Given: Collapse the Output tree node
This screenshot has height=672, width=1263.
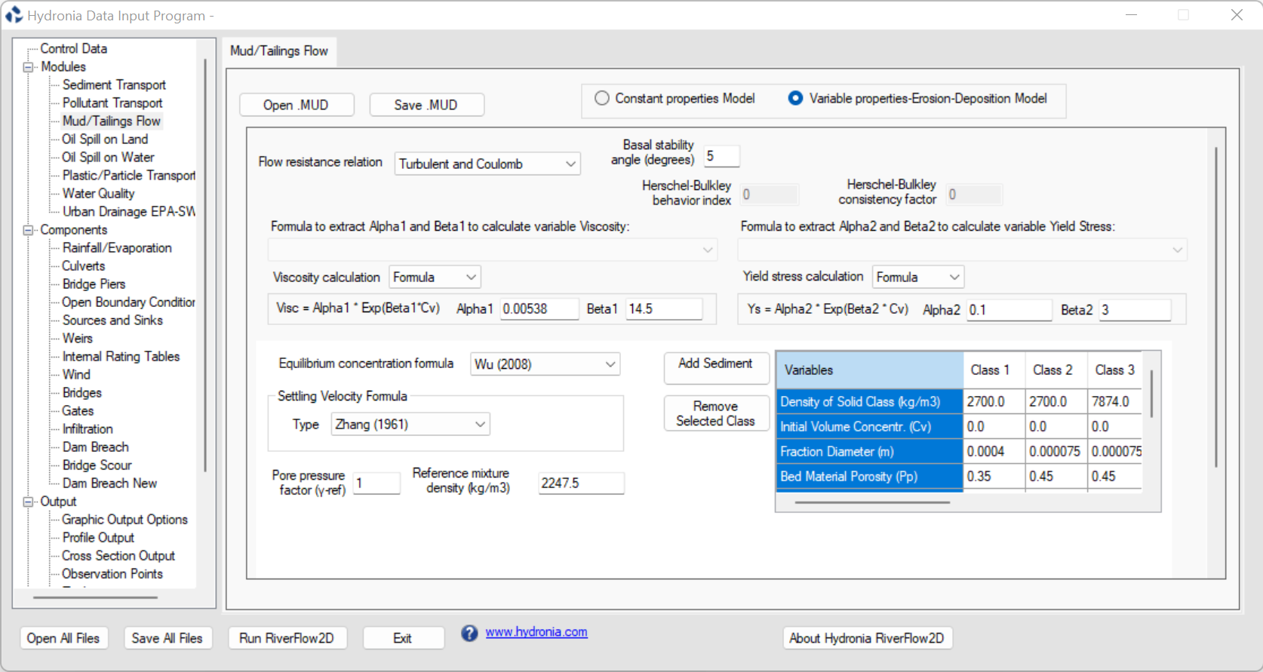Looking at the screenshot, I should pyautogui.click(x=28, y=502).
